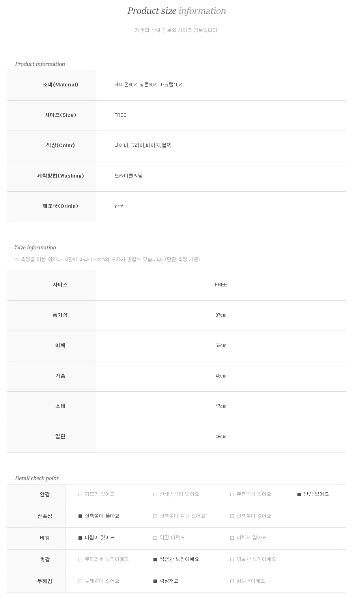355x602 pixels.
Task: Check the '부드러운 느낌이에요' box
Action: pyautogui.click(x=80, y=559)
